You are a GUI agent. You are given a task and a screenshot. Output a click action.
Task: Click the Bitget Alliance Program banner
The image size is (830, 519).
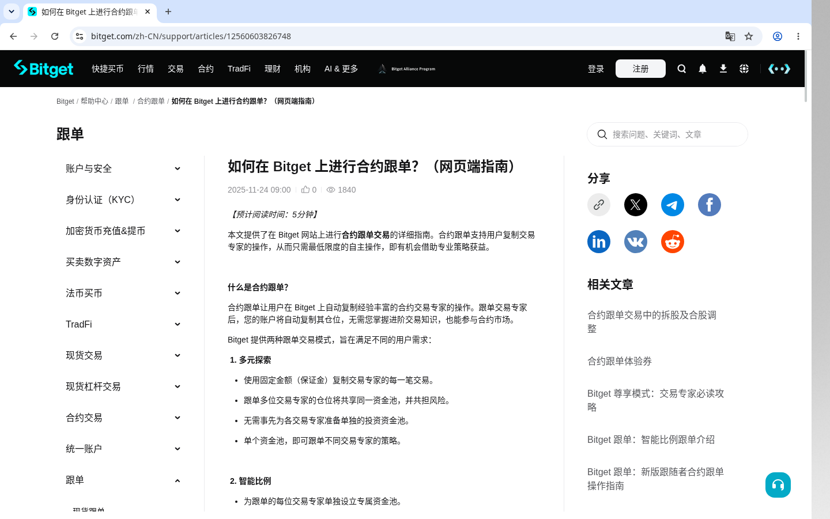[x=406, y=69]
